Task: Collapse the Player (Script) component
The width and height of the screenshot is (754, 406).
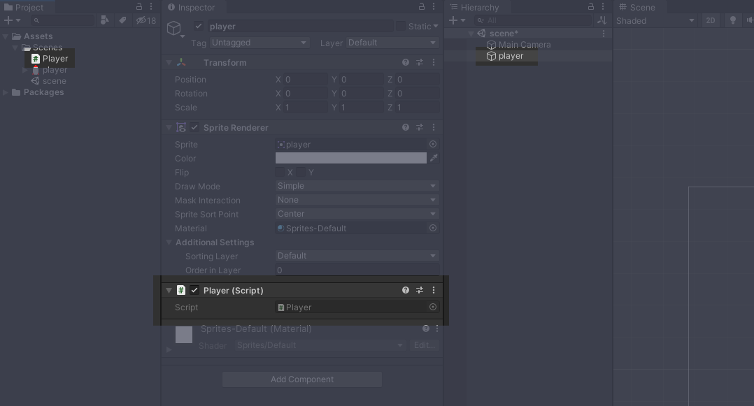Action: point(169,290)
